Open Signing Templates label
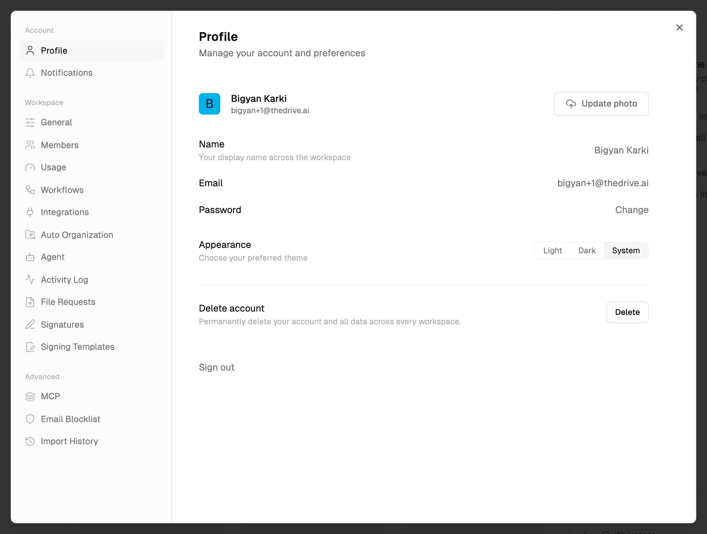 tap(78, 347)
